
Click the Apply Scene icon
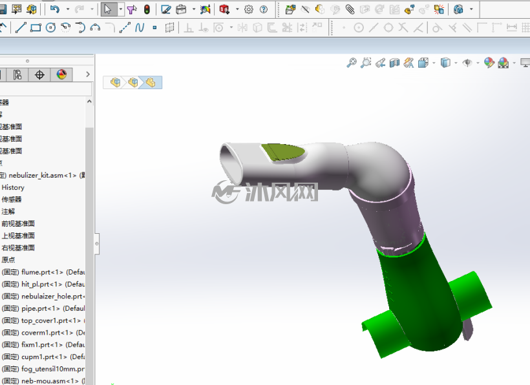(x=503, y=63)
